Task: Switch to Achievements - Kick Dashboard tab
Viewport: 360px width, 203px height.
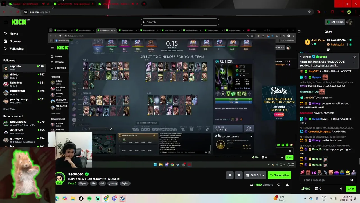Action: (74, 4)
